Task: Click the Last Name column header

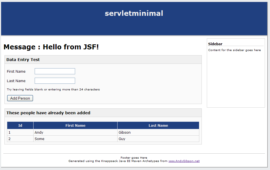Action: [158, 125]
